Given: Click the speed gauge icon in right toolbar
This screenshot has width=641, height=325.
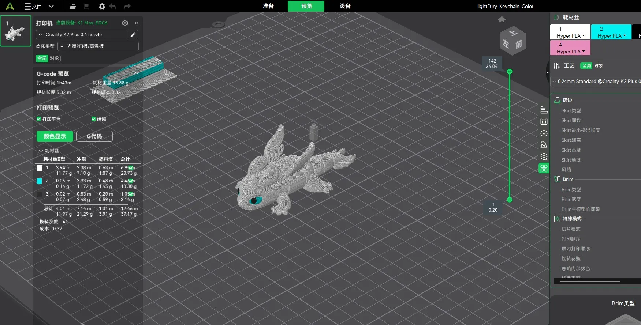Looking at the screenshot, I should click(x=544, y=133).
